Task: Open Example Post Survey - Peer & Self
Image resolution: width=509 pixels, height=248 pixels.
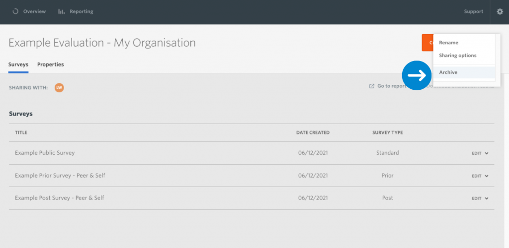Action: tap(60, 197)
